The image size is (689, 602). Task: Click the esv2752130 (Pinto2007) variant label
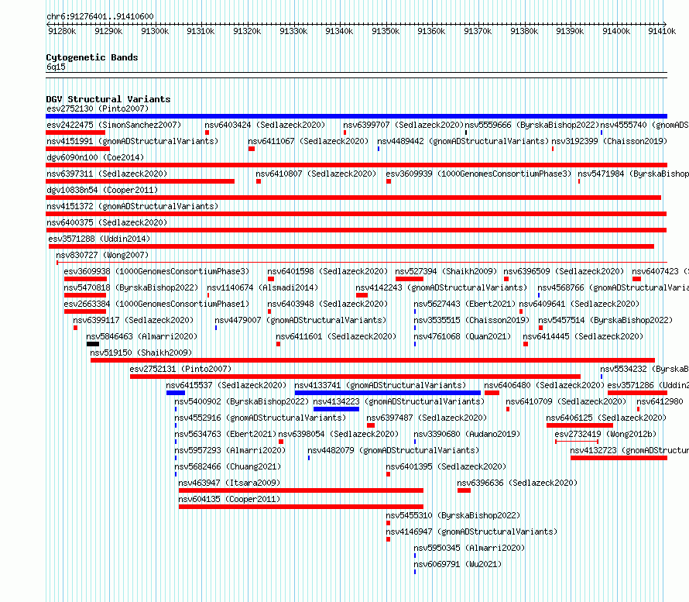pyautogui.click(x=98, y=108)
